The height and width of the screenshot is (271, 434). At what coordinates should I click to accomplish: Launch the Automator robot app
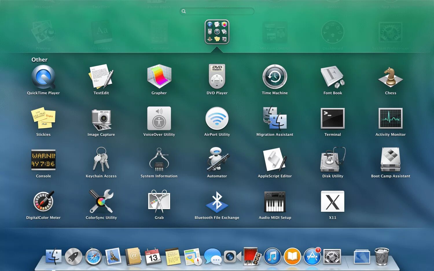[218, 159]
